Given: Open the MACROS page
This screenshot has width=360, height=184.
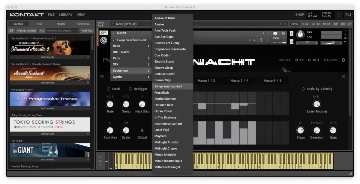Looking at the screenshot, I should 330,60.
